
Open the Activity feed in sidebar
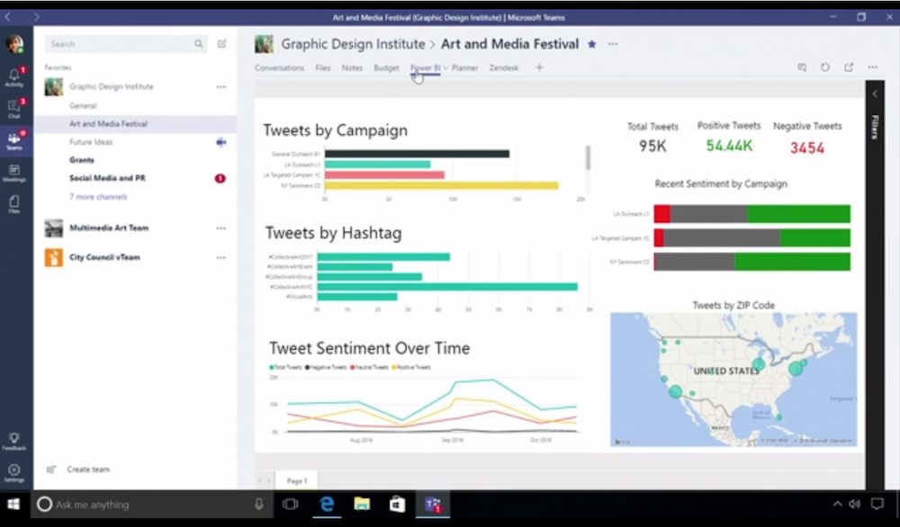14,76
